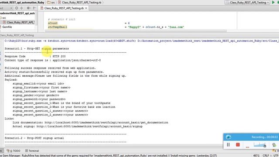Click the src breadcrumb folder

(x=51, y=3)
